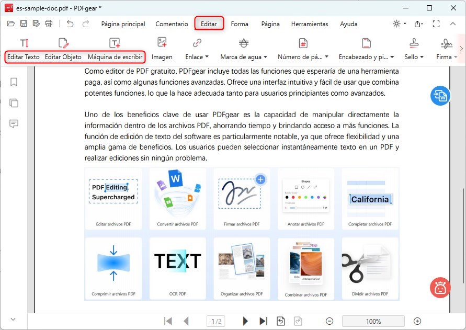Save the document with the floppy disk icon
466x330 pixels.
tap(24, 24)
